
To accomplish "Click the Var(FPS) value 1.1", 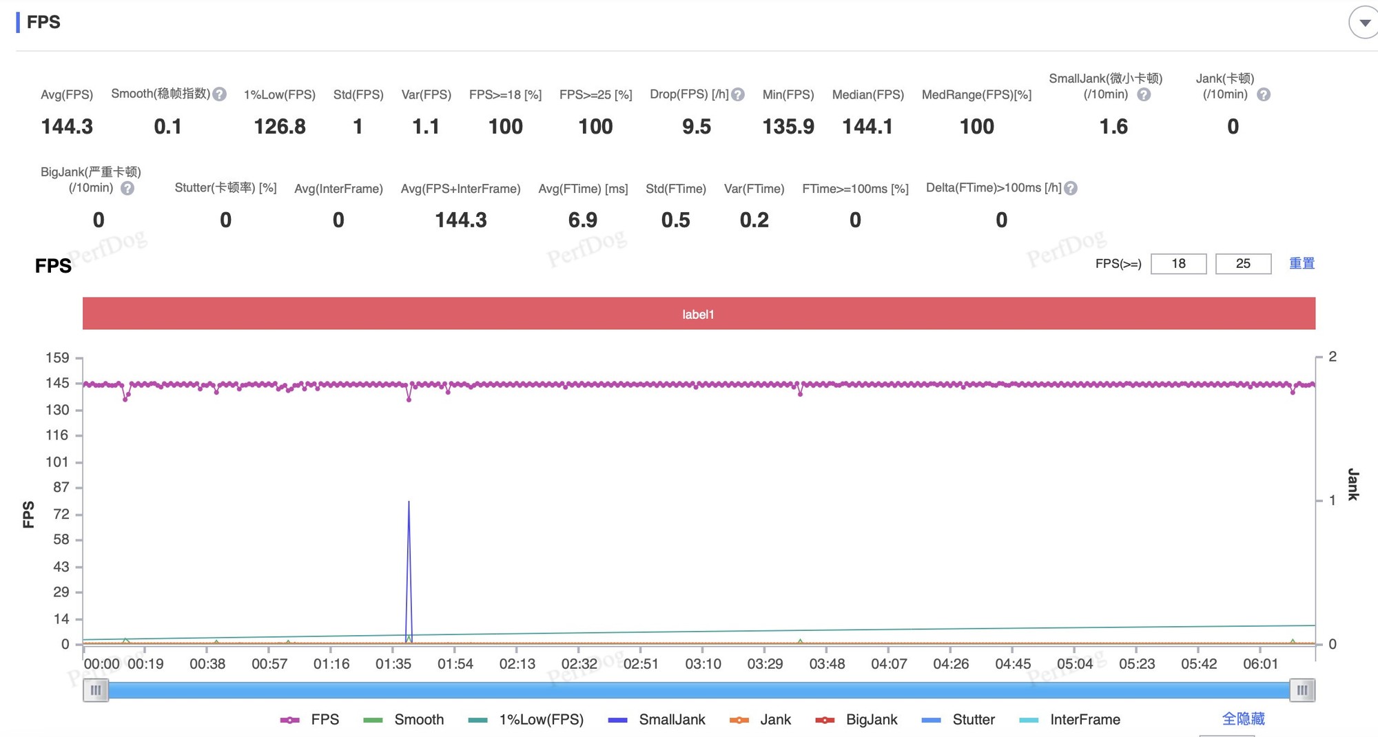I will (426, 127).
